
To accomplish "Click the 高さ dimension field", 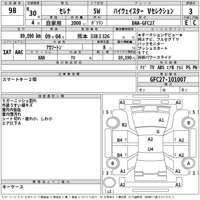I will (x=189, y=90).
